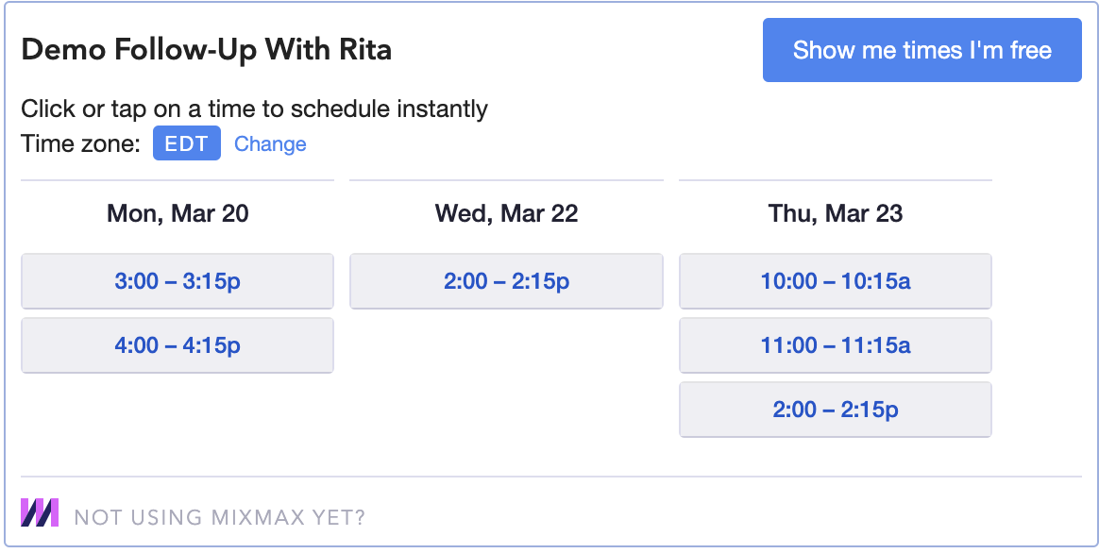Follow the "Not using Mixmax yet?" link
The height and width of the screenshot is (553, 1099).
tap(219, 517)
